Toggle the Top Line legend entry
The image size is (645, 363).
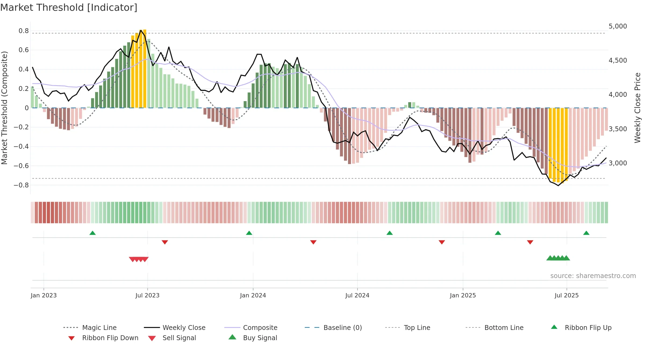[407, 328]
